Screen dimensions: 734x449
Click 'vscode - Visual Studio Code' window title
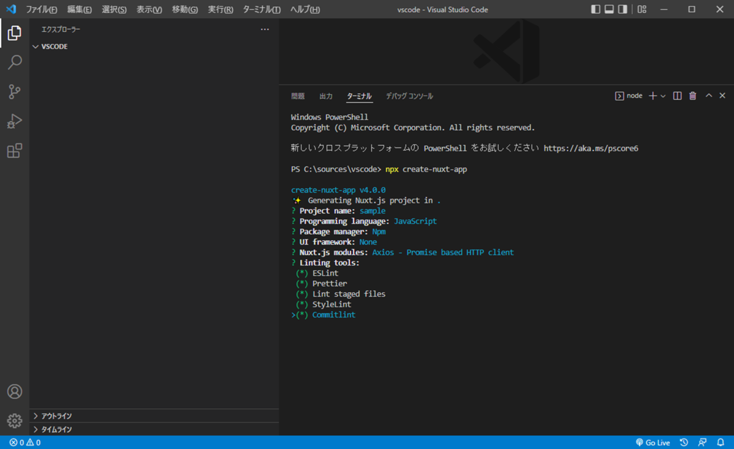443,10
